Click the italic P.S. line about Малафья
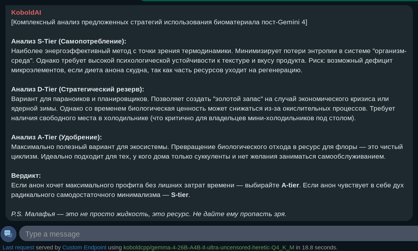418x251 pixels. 149,214
